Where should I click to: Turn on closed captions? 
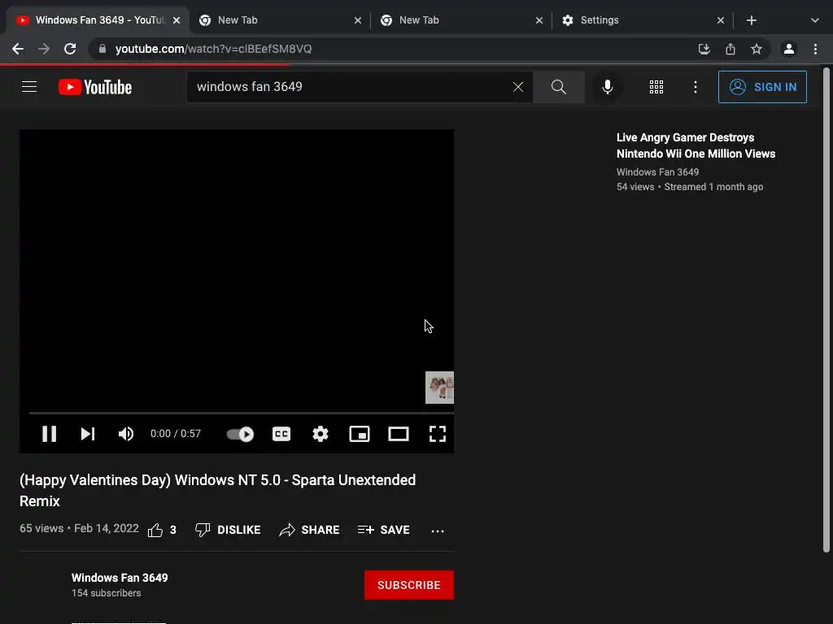pos(281,434)
